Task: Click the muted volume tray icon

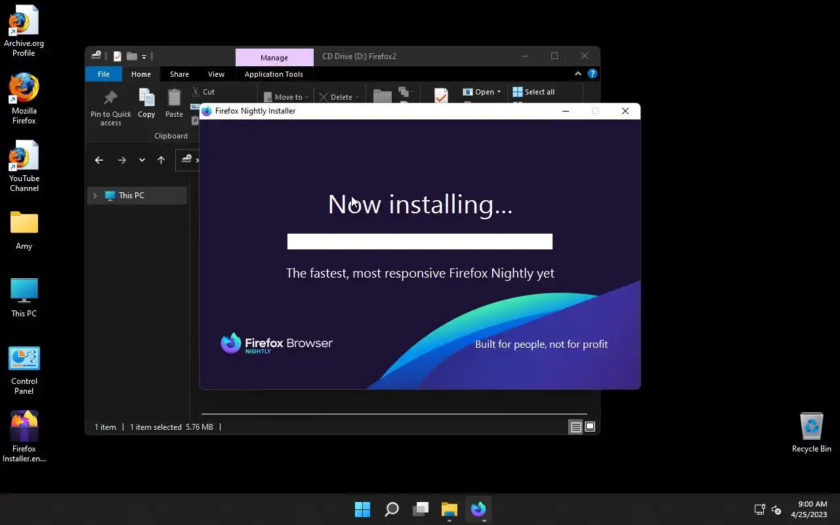Action: 776,509
